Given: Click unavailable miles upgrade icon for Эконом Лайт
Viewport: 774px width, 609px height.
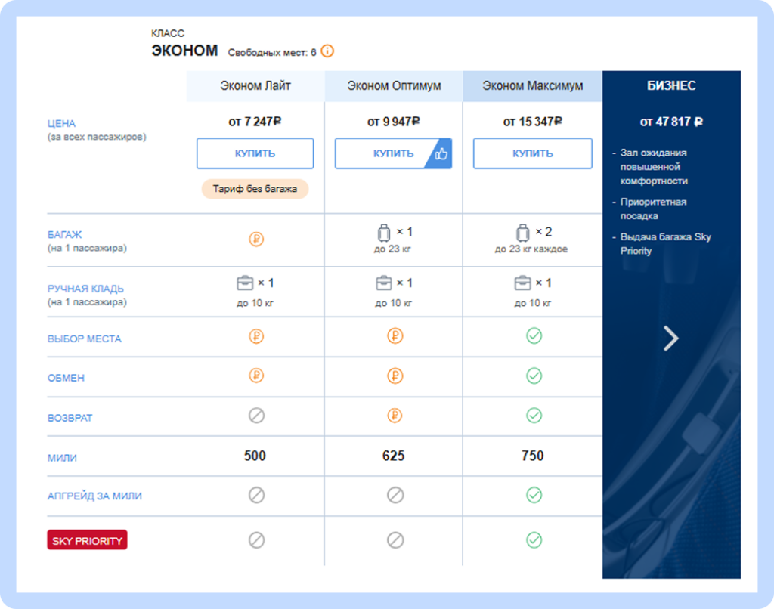Looking at the screenshot, I should pyautogui.click(x=256, y=495).
